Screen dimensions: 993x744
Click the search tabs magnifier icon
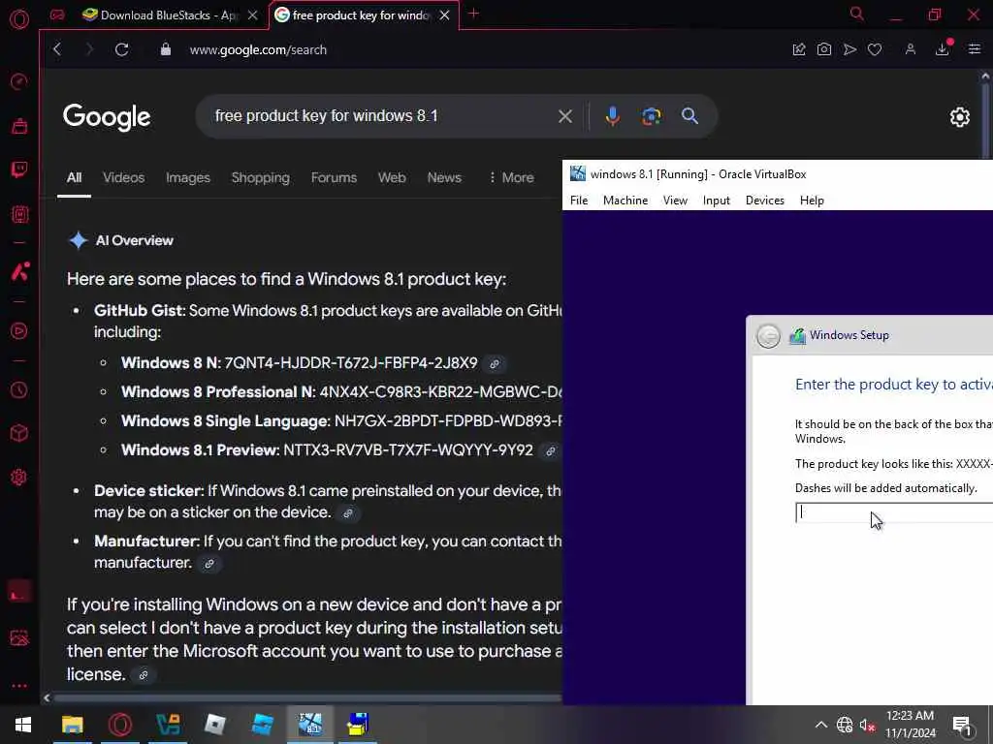tap(857, 14)
